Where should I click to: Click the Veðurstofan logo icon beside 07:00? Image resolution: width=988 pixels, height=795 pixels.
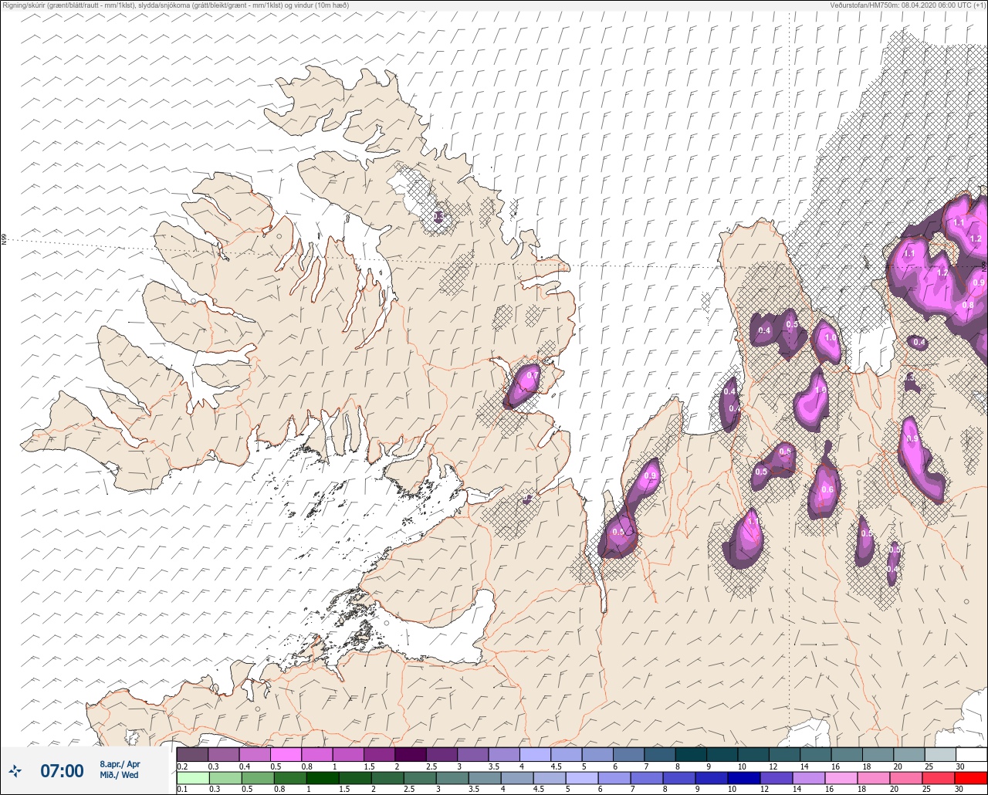tap(15, 770)
